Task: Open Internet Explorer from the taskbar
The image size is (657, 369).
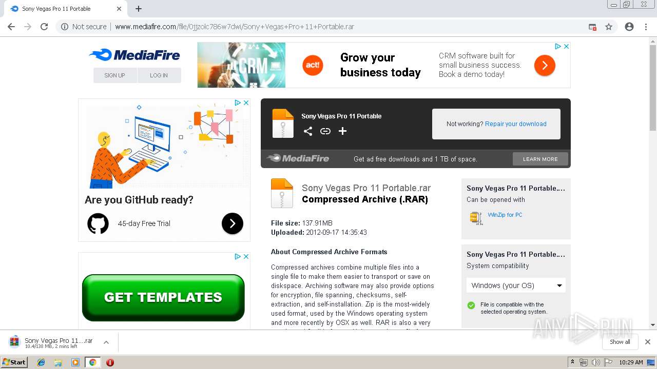Action: (x=41, y=362)
